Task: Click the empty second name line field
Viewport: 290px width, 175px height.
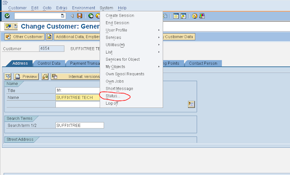Action: [x=77, y=105]
